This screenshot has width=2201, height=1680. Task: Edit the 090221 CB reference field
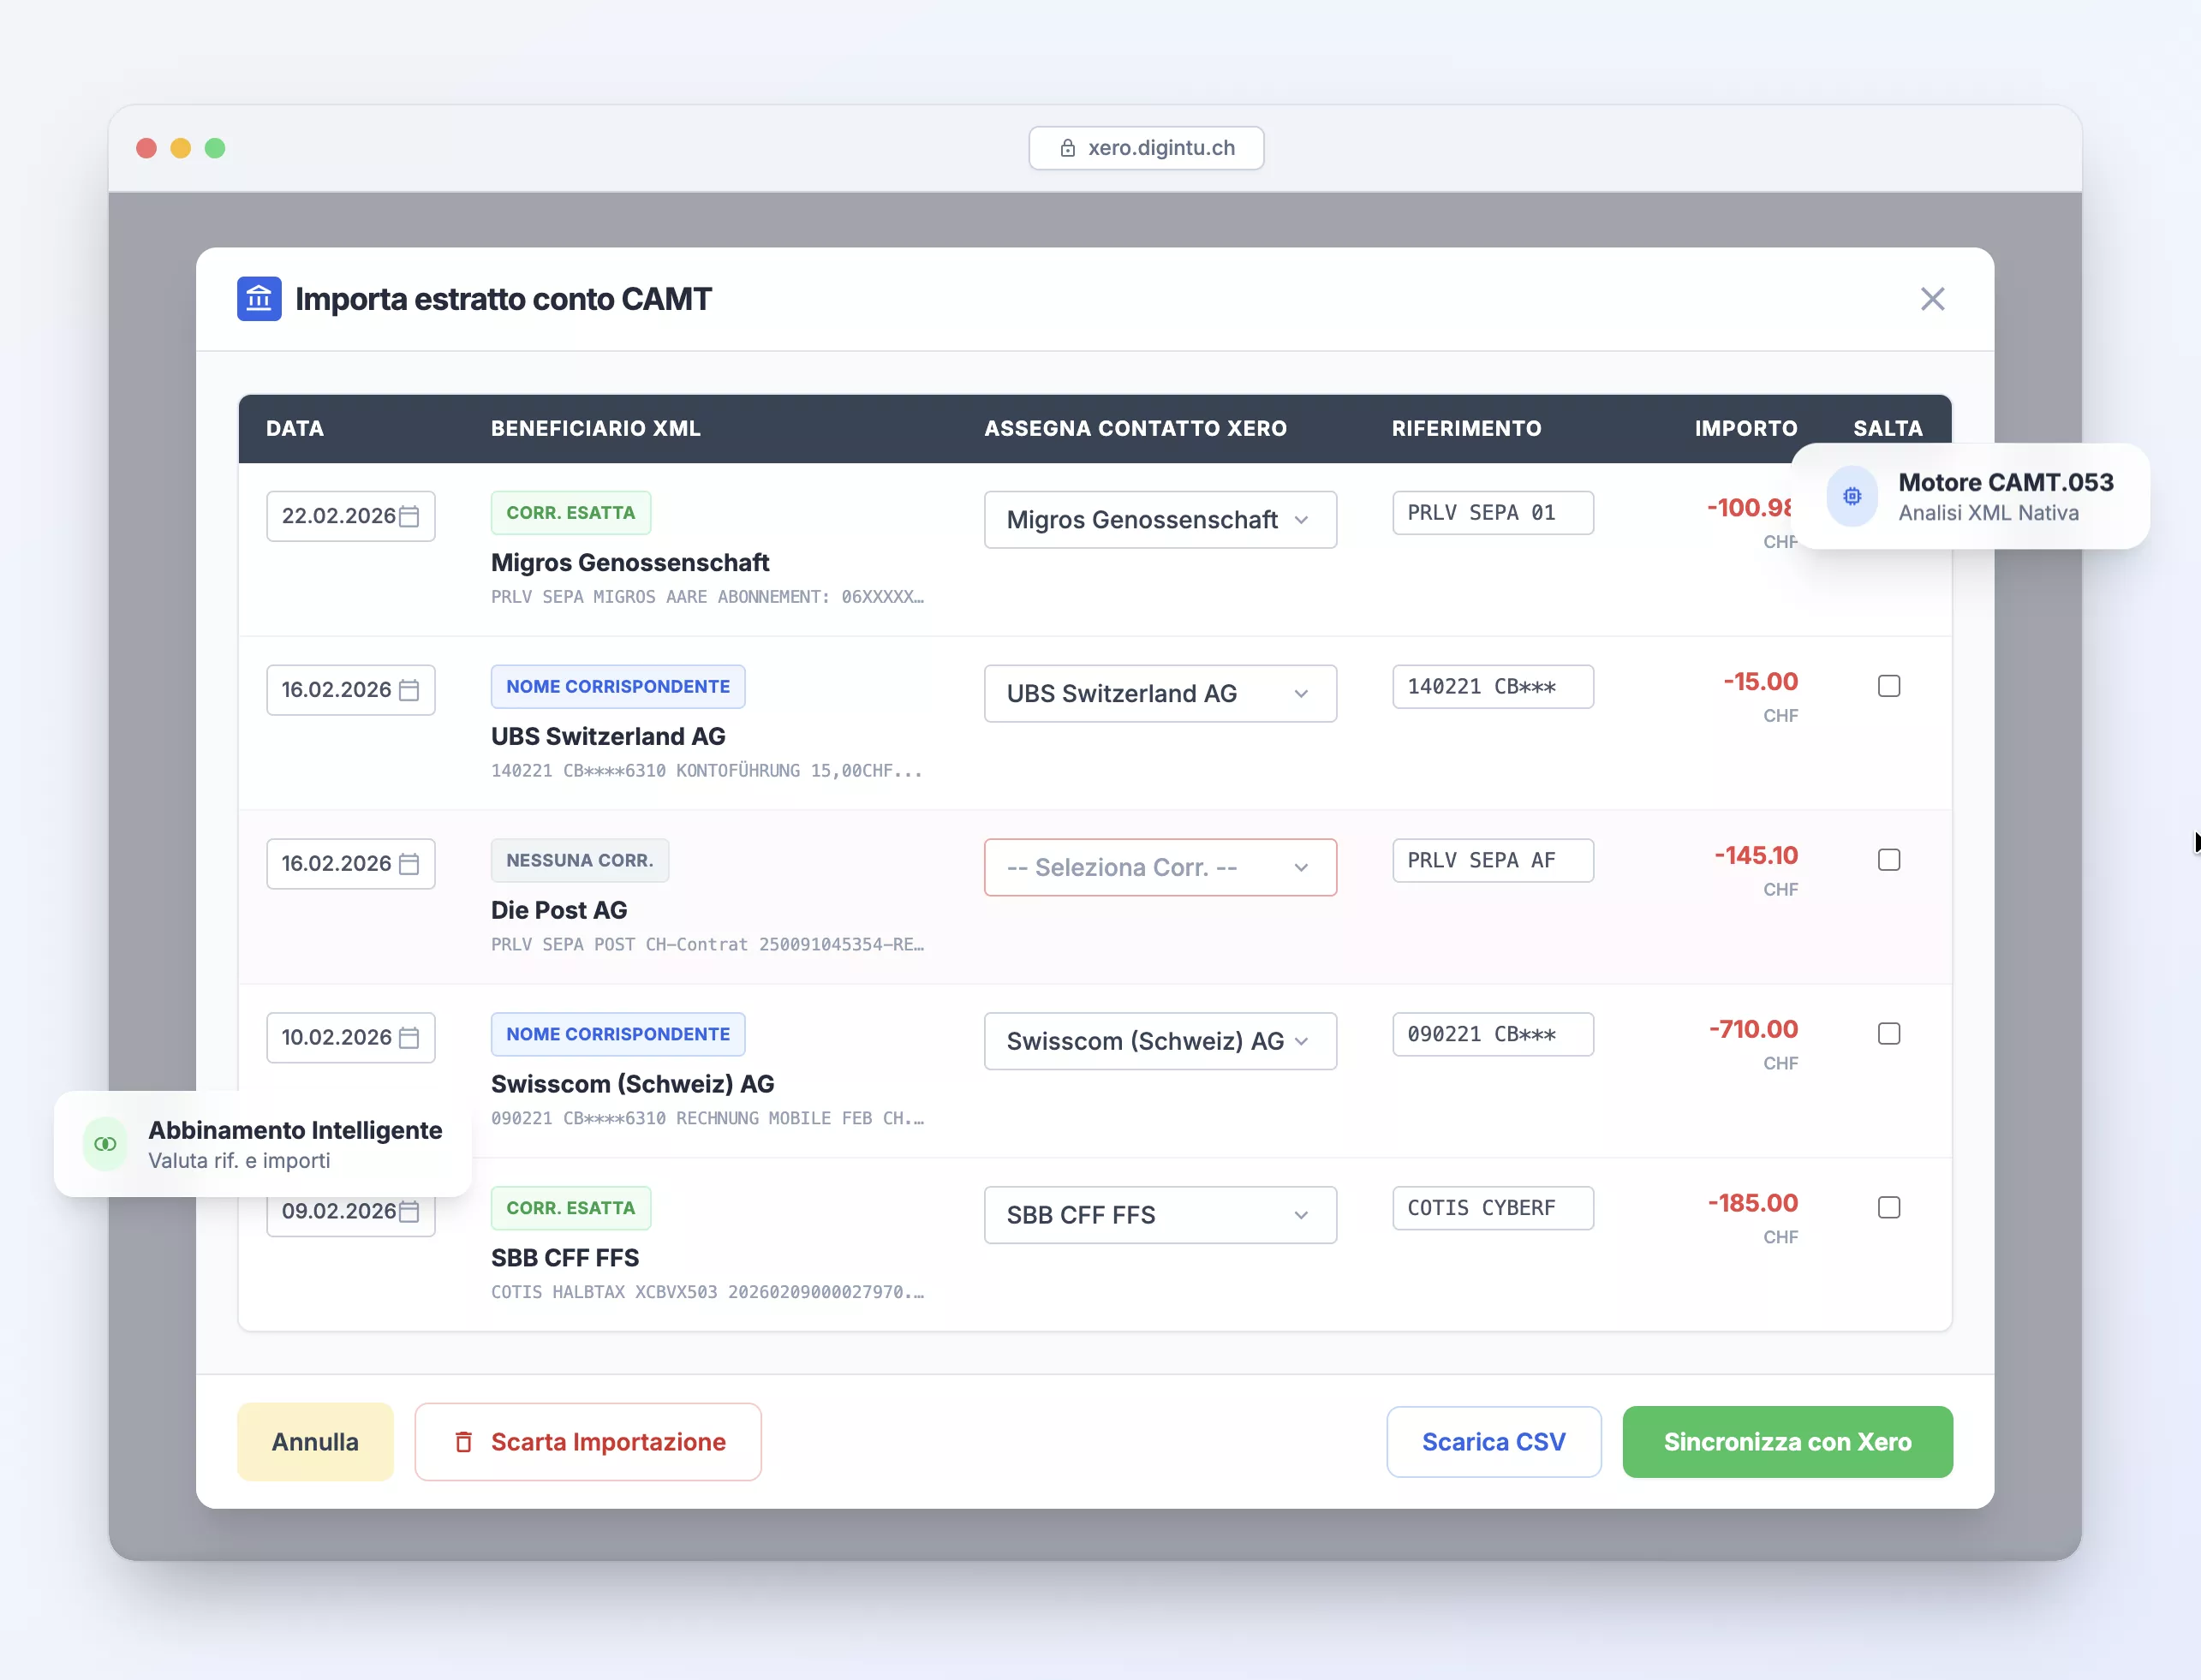[x=1493, y=1035]
